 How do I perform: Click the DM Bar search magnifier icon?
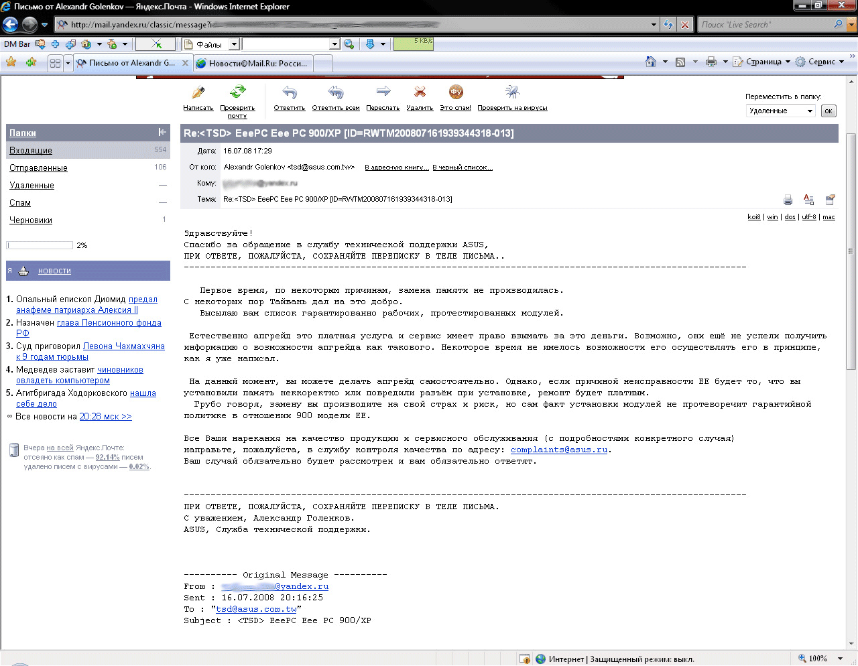pyautogui.click(x=349, y=44)
